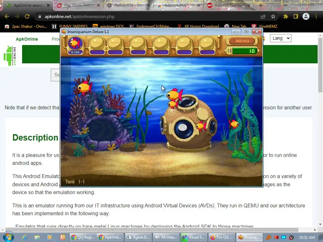This screenshot has height=242, width=323.
Task: Switch to Insaniq... taskbar button
Action: point(250,237)
